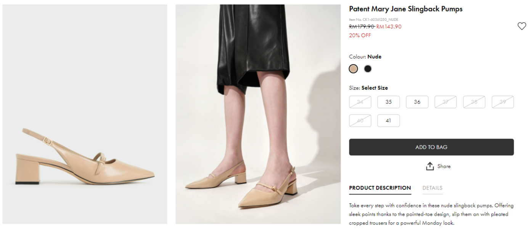
Task: Choose the black colour swatch
Action: (x=368, y=69)
